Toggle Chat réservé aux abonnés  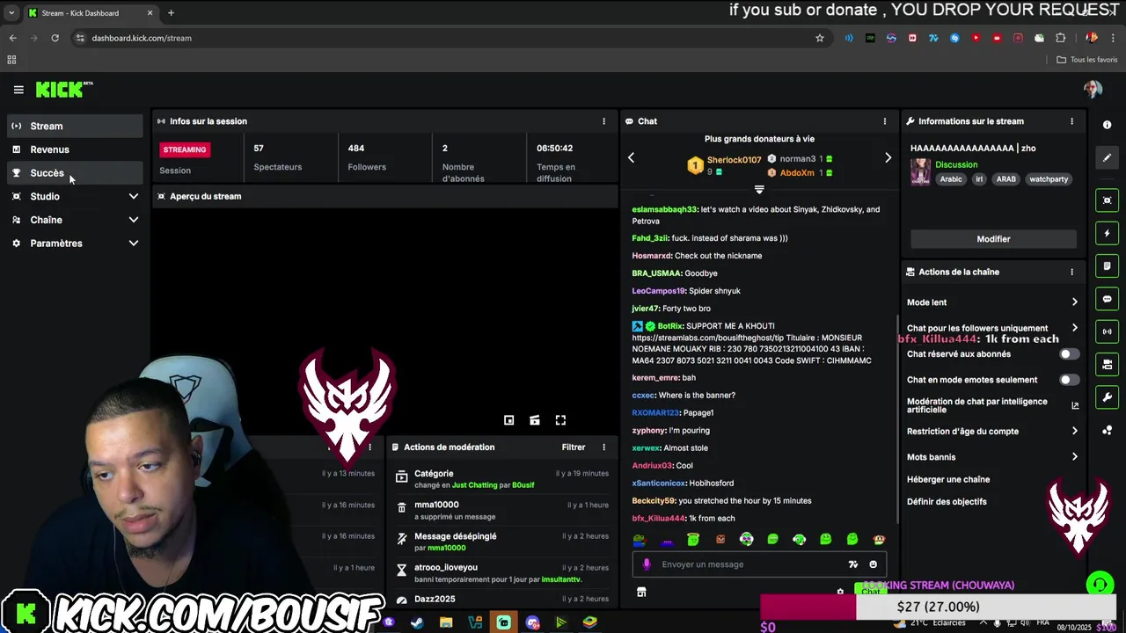pos(1069,354)
